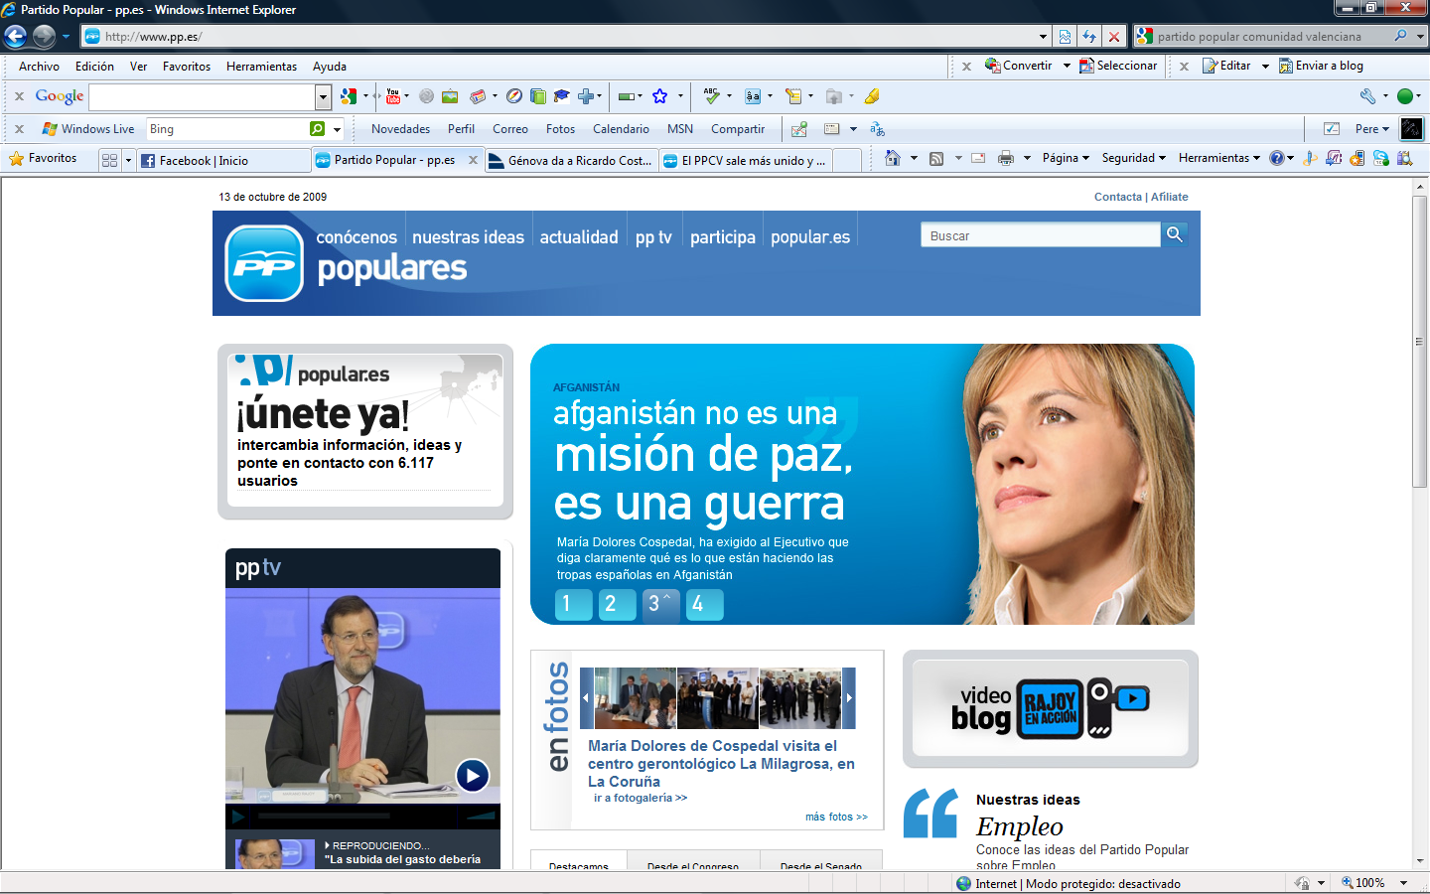Switch to the Facebook | Inicio tab
Image resolution: width=1430 pixels, height=894 pixels.
(223, 160)
